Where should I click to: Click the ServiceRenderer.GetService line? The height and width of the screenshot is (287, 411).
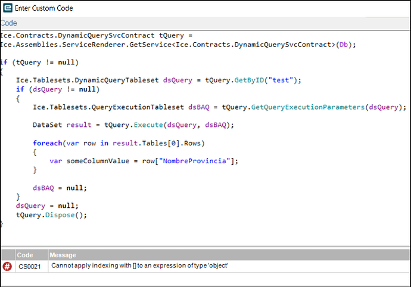[x=178, y=45]
